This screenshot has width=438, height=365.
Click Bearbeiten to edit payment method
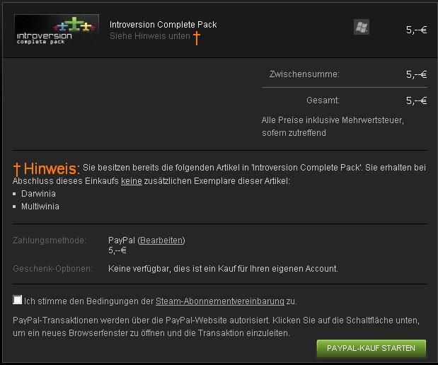point(161,241)
